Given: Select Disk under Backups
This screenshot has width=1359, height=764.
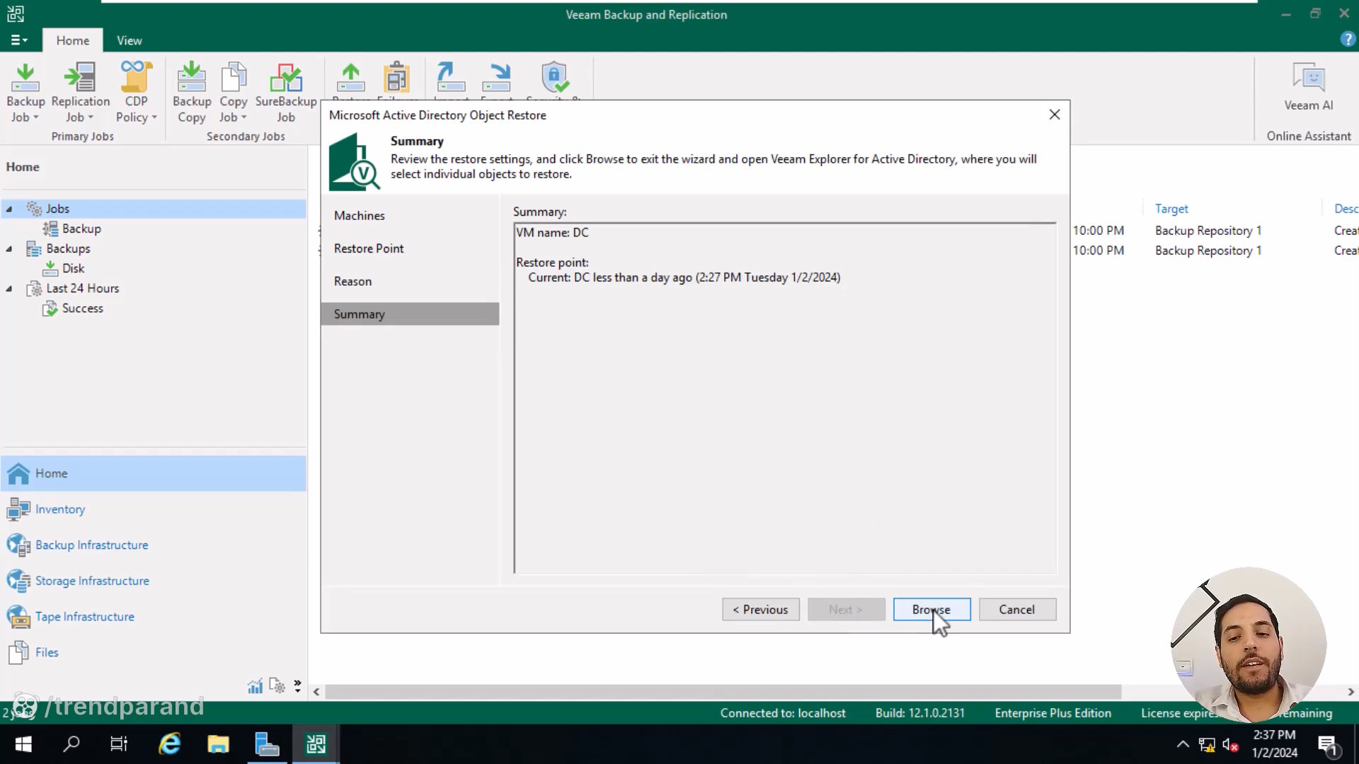Looking at the screenshot, I should (x=73, y=268).
